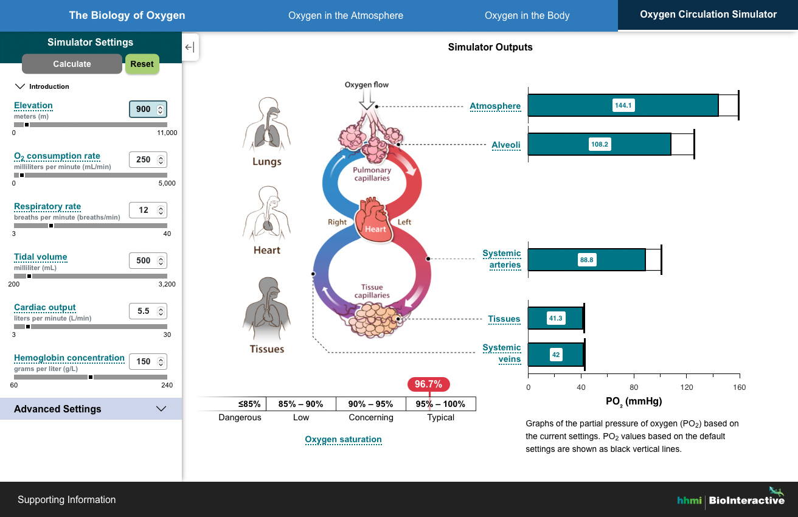Open the Oxygen saturation definition link
798x517 pixels.
[343, 439]
